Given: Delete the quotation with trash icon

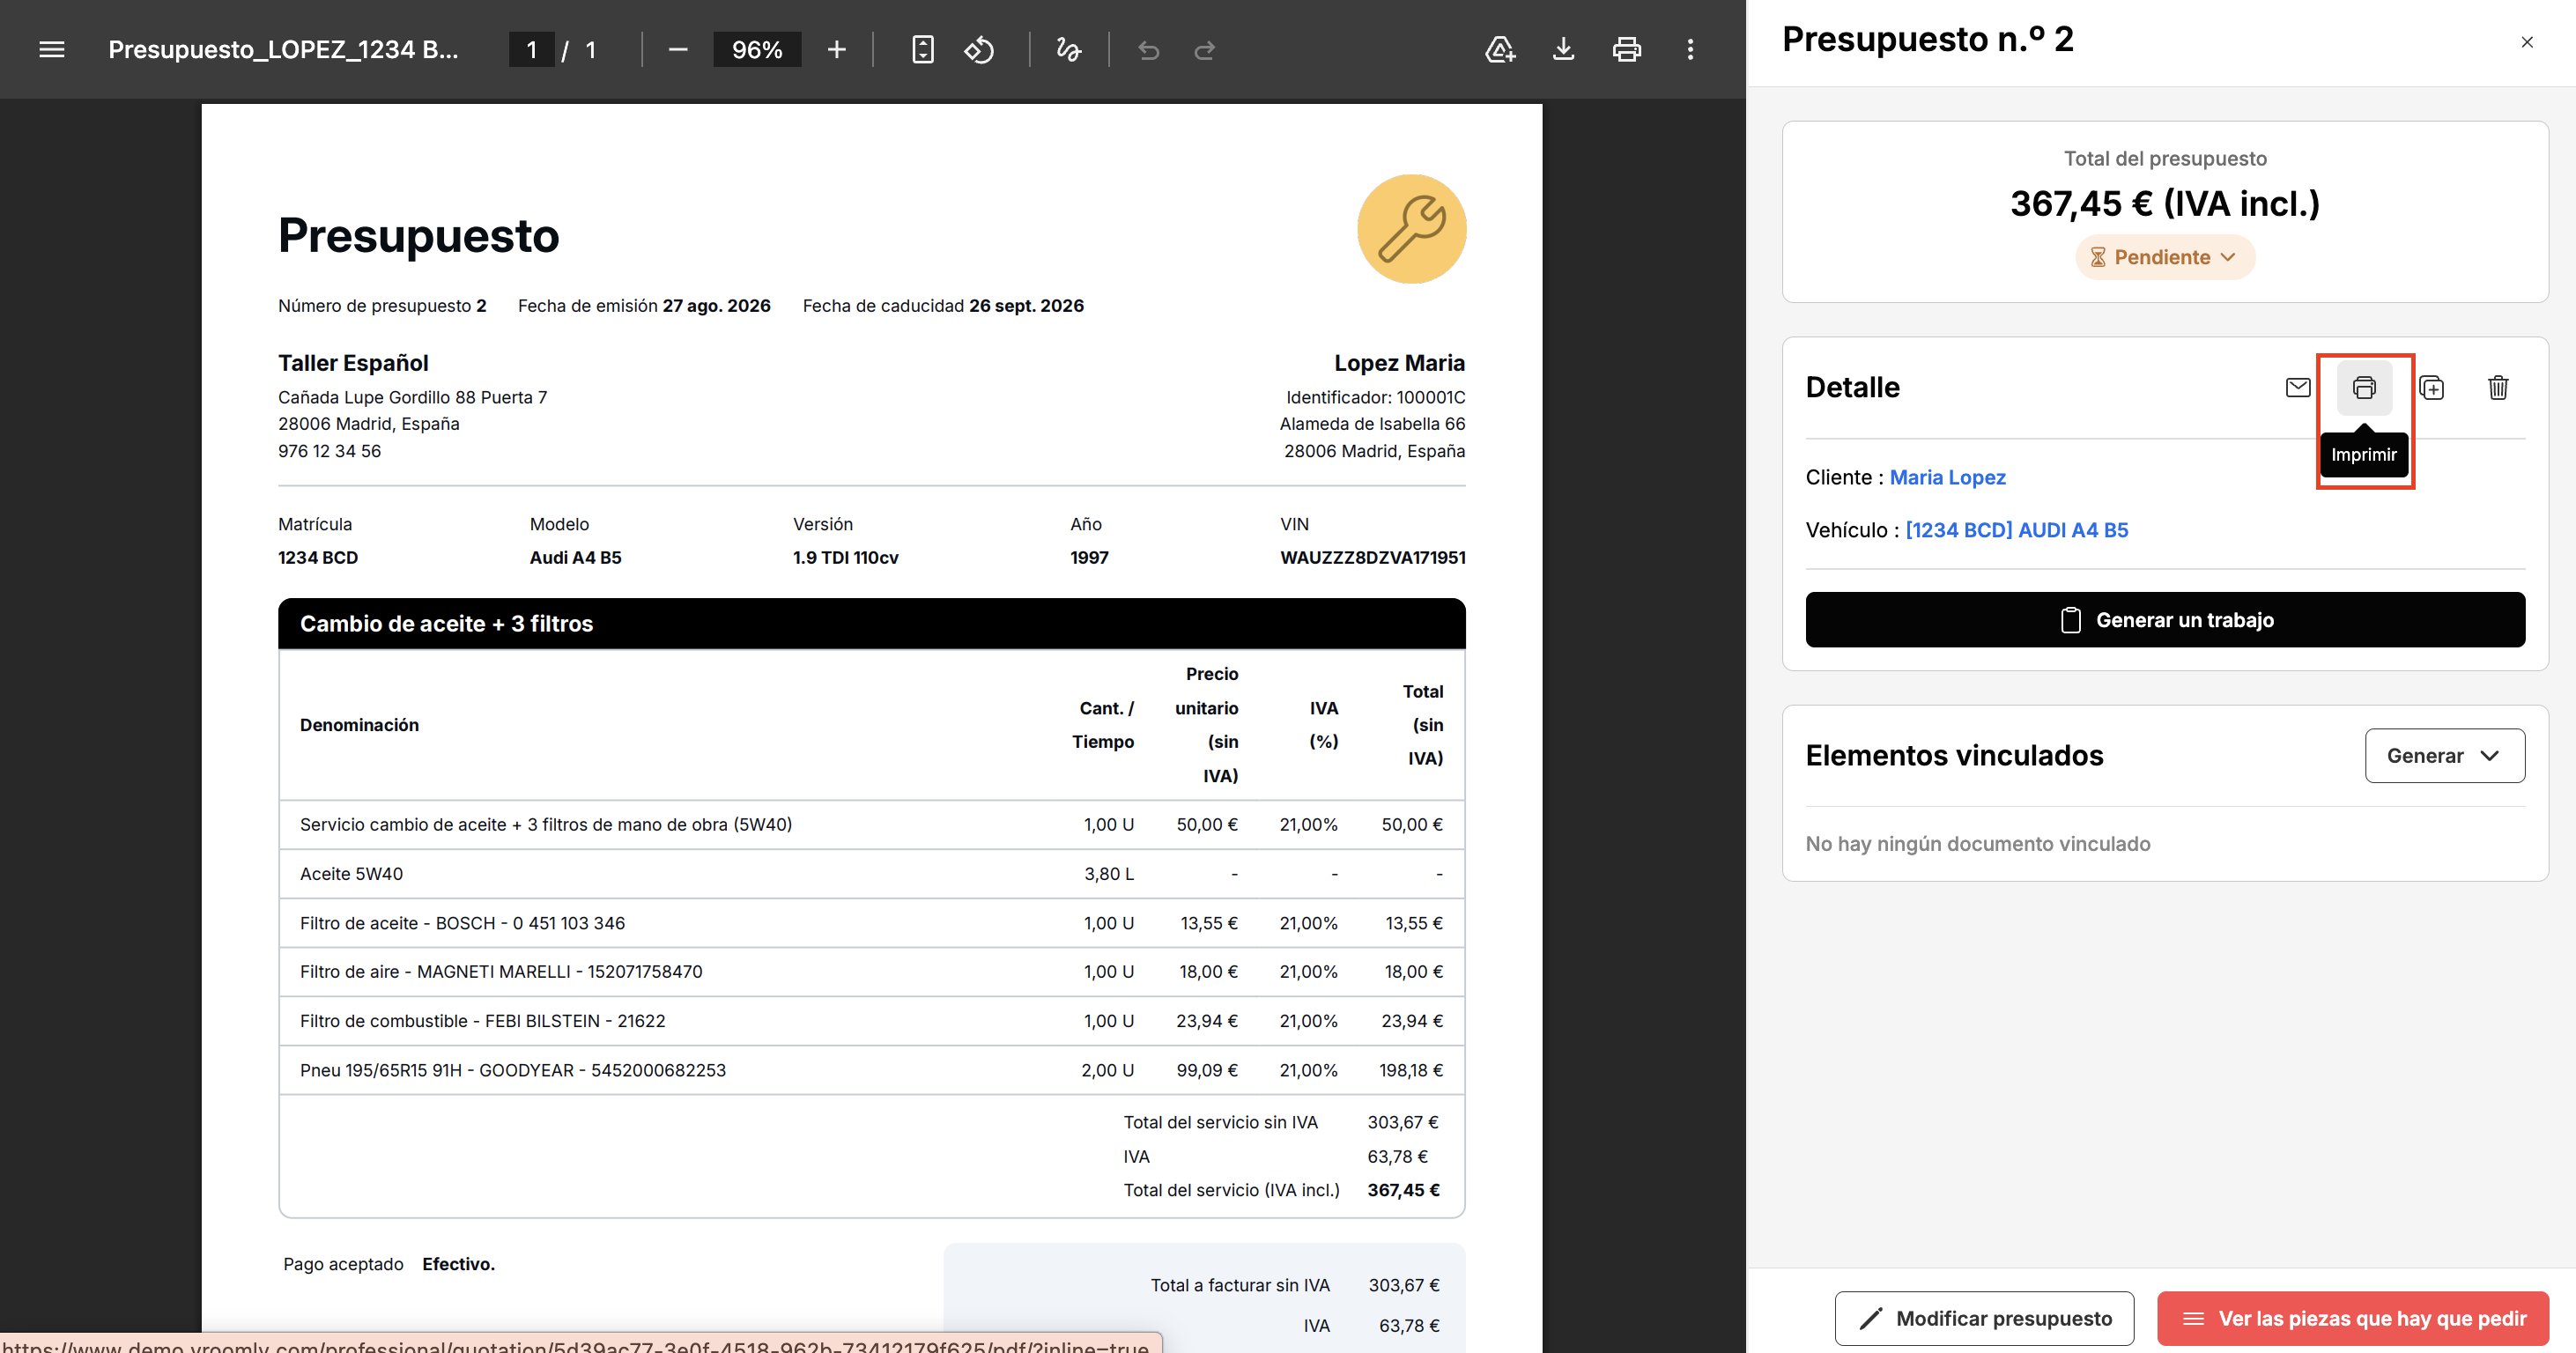Looking at the screenshot, I should (x=2497, y=387).
